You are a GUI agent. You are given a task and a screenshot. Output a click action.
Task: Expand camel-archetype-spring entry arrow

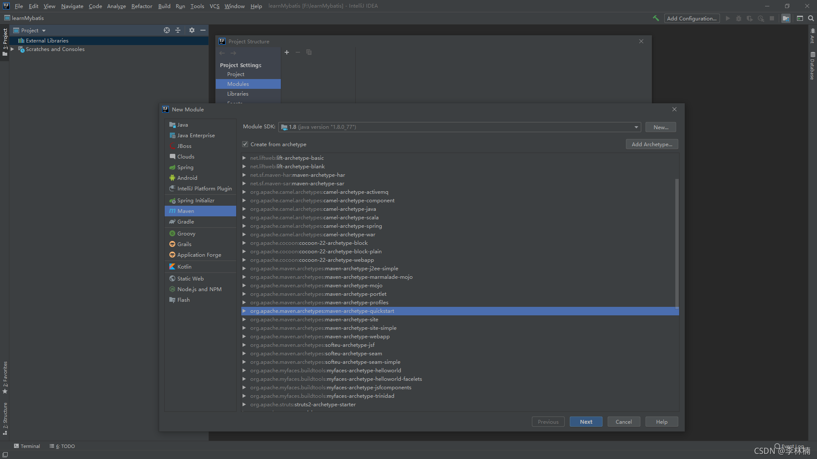(244, 226)
